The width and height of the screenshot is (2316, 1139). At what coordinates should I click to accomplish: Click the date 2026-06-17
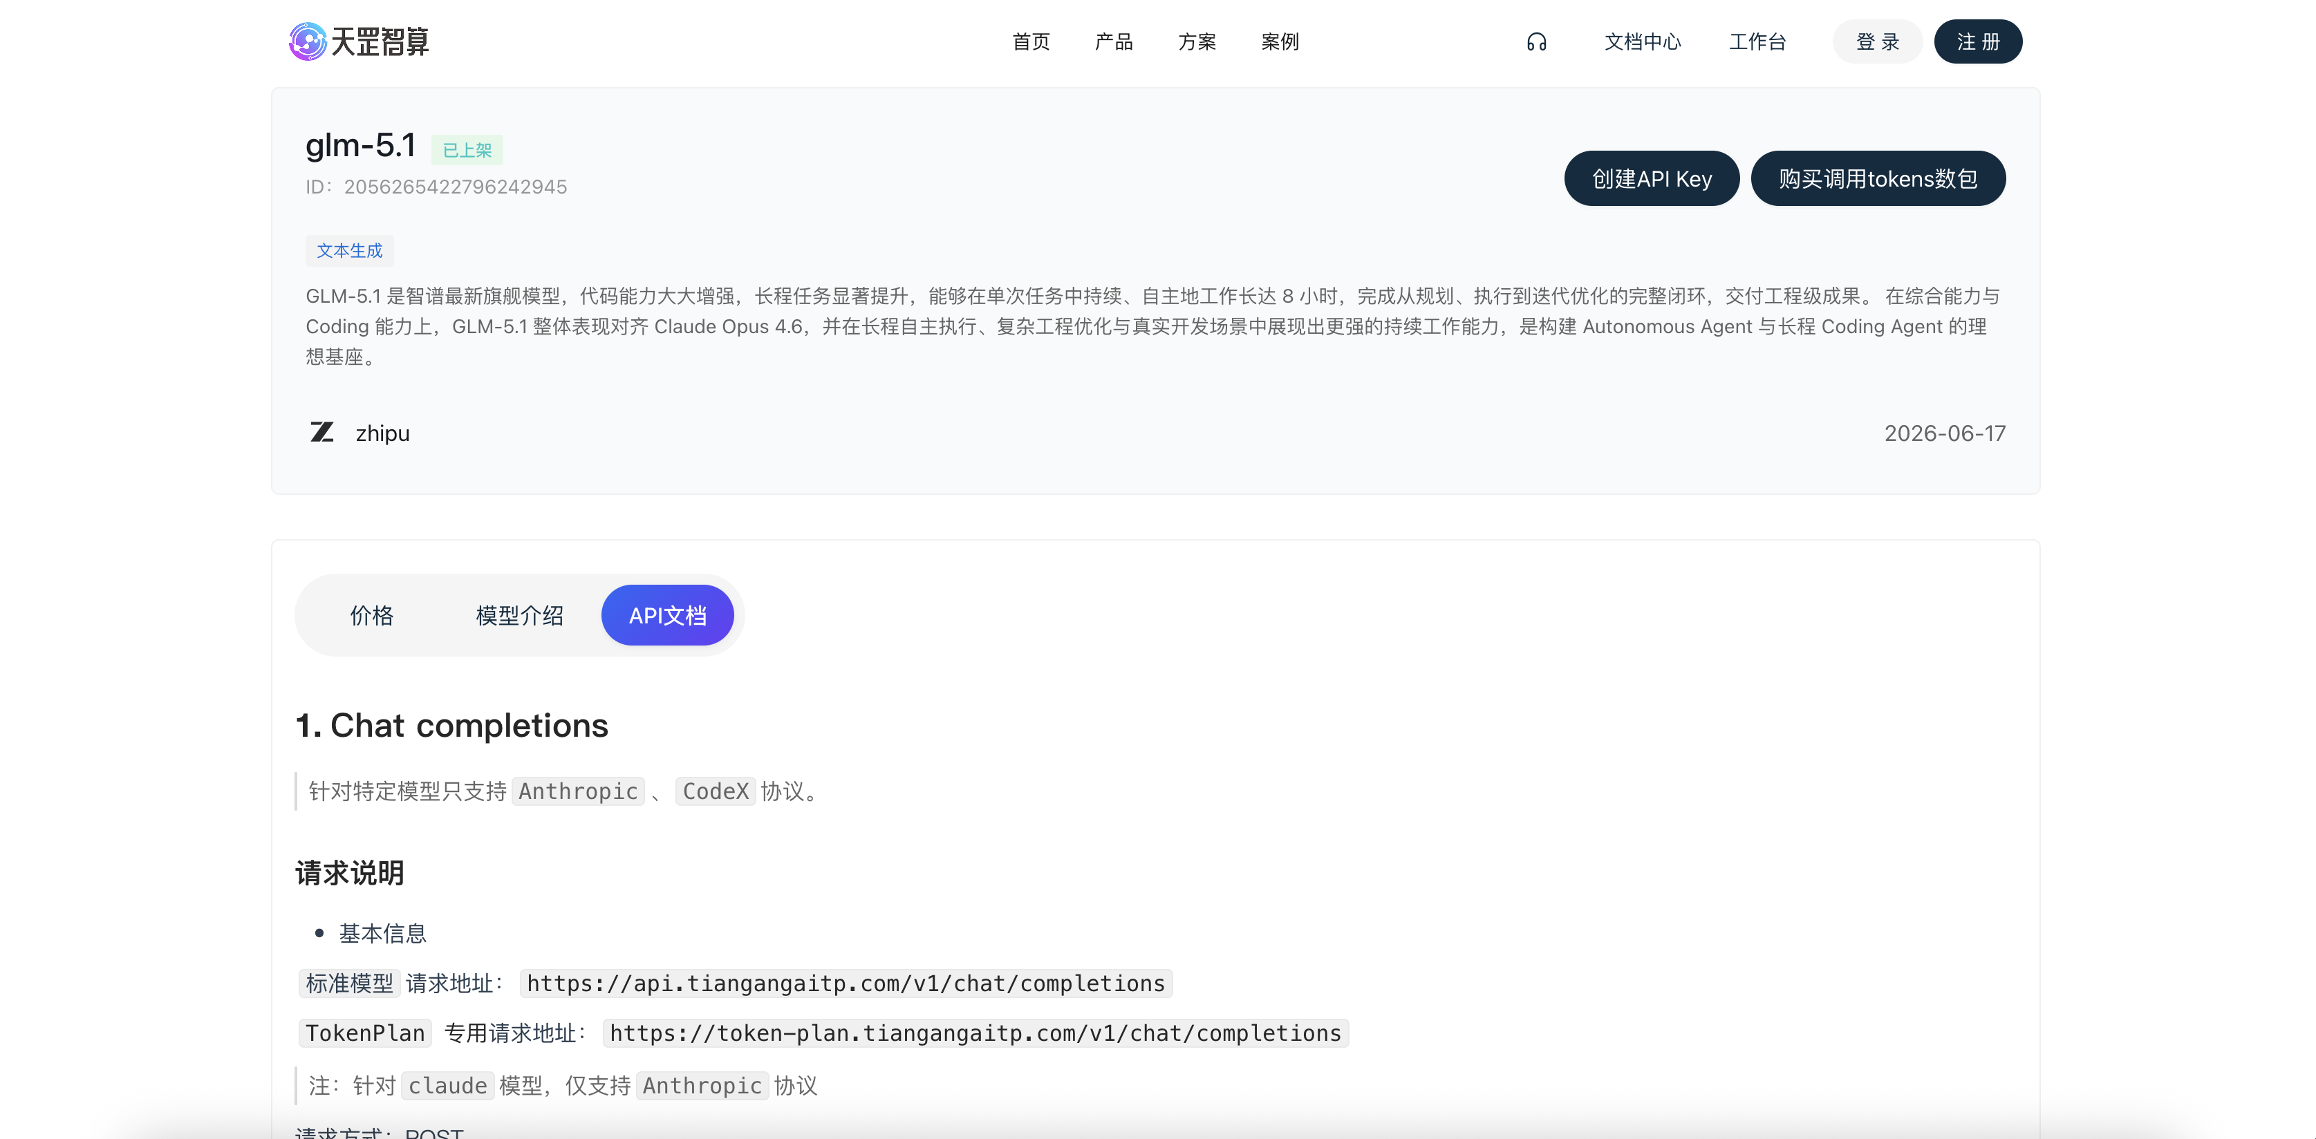(1945, 433)
